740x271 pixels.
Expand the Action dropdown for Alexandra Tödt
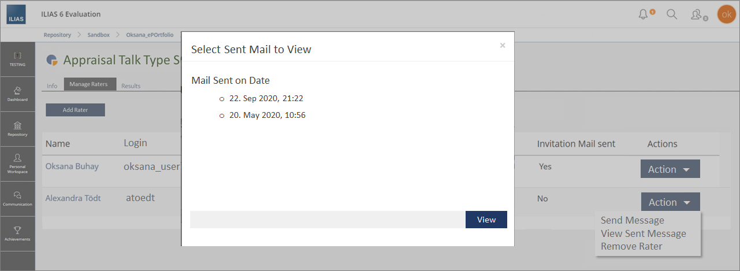pos(670,202)
